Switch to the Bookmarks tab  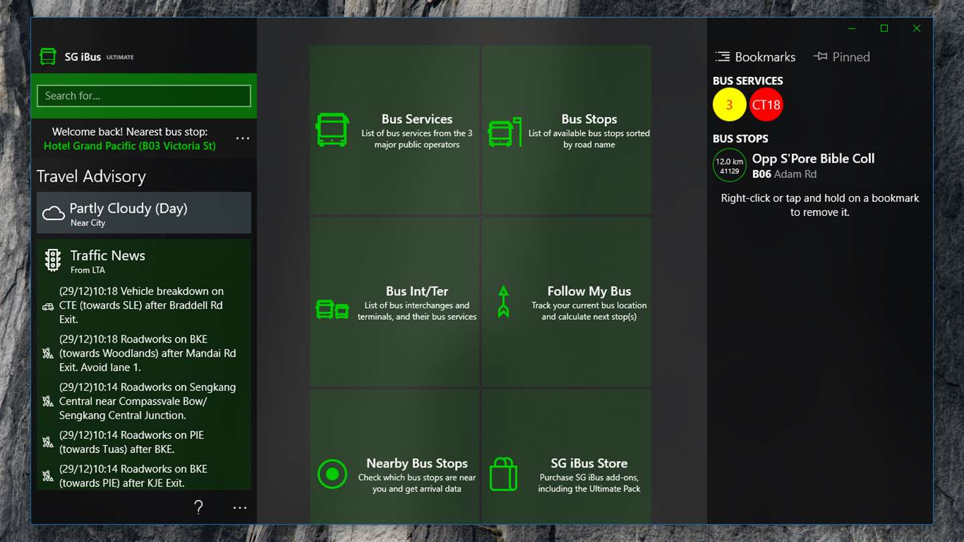point(755,57)
